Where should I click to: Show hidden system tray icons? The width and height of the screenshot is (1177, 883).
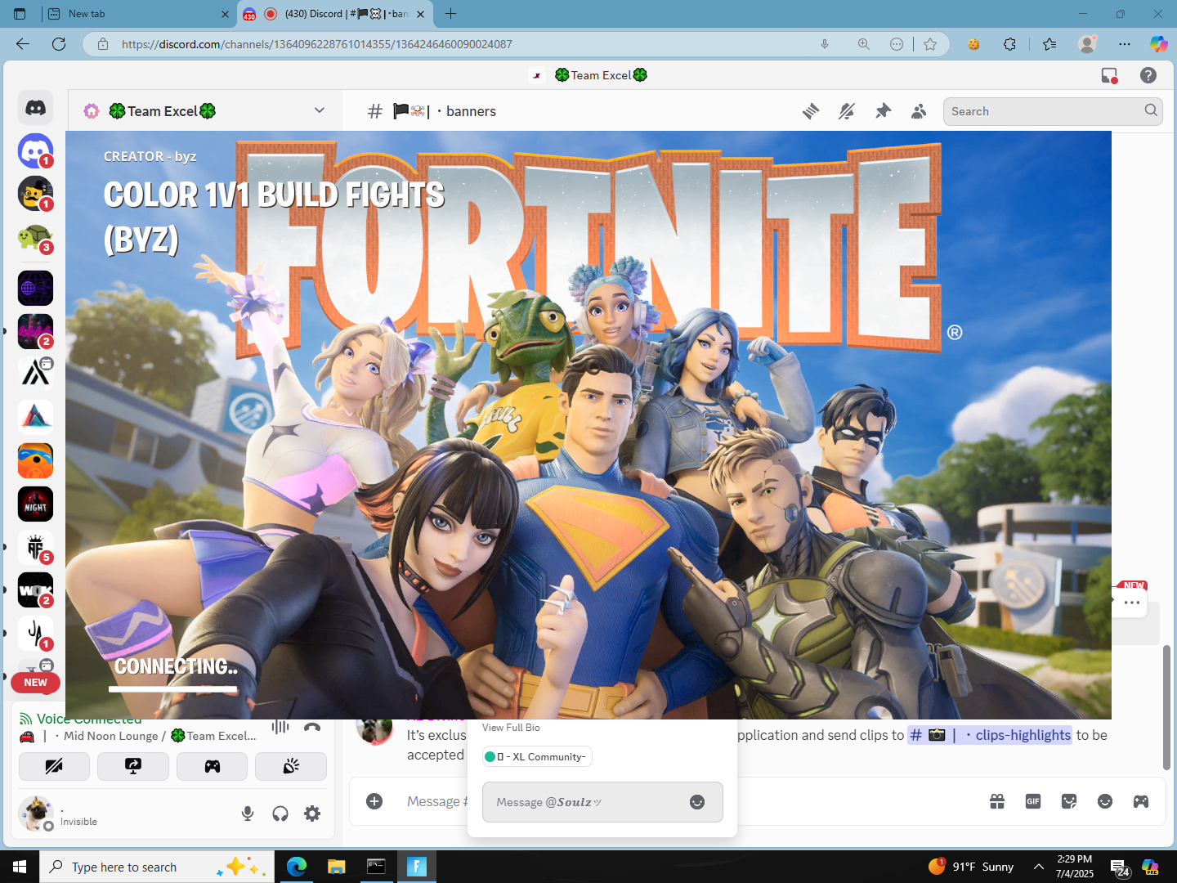(x=1038, y=867)
